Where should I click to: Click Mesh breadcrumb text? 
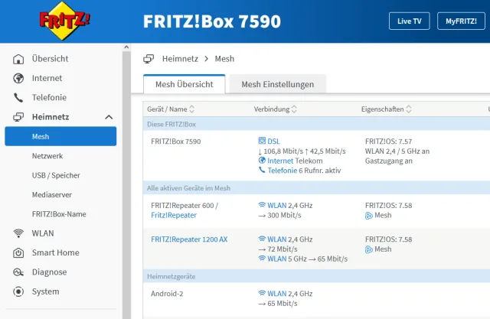point(224,59)
